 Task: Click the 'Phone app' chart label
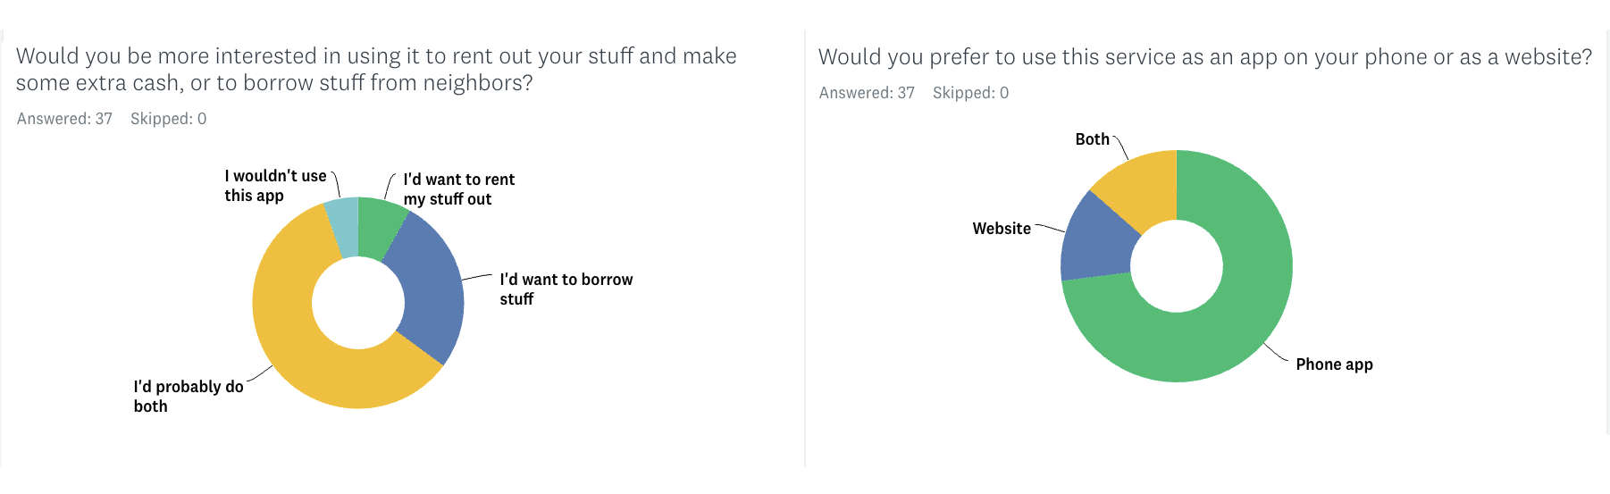tap(1334, 364)
